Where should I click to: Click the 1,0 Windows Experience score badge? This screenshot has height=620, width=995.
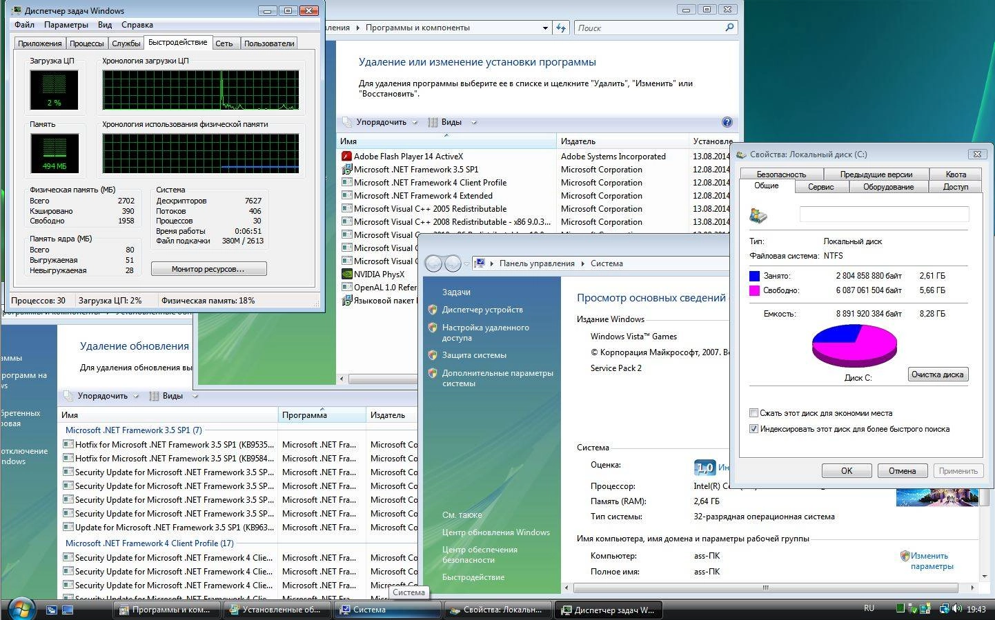pos(705,468)
